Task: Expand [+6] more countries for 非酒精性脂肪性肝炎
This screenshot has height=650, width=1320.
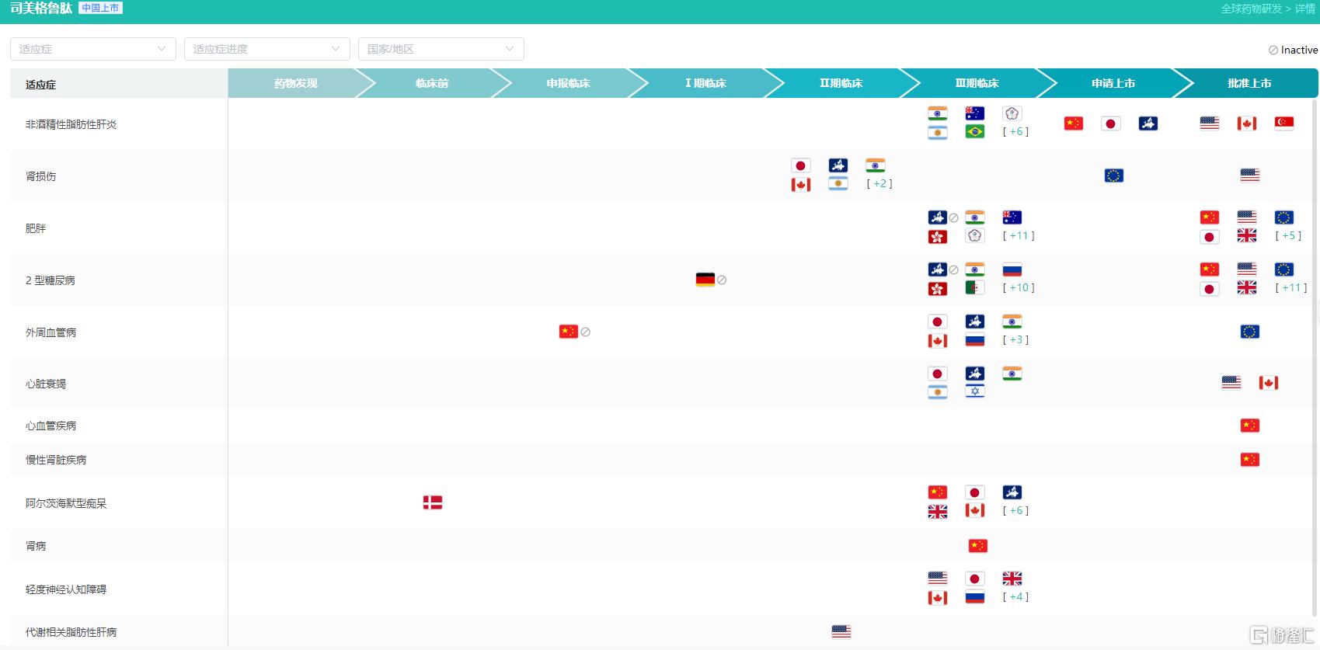Action: [x=1015, y=132]
